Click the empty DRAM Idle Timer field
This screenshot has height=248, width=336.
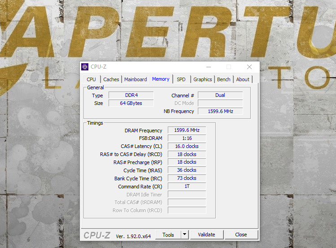coord(187,195)
